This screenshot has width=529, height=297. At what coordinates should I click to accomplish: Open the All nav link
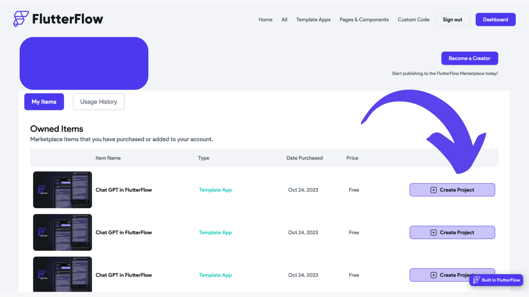click(284, 20)
